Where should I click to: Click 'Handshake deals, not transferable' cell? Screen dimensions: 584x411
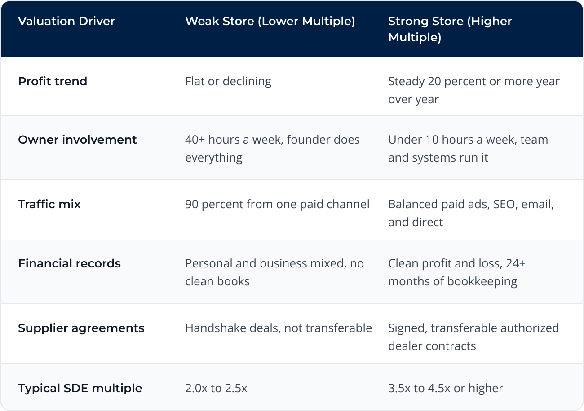click(x=279, y=328)
